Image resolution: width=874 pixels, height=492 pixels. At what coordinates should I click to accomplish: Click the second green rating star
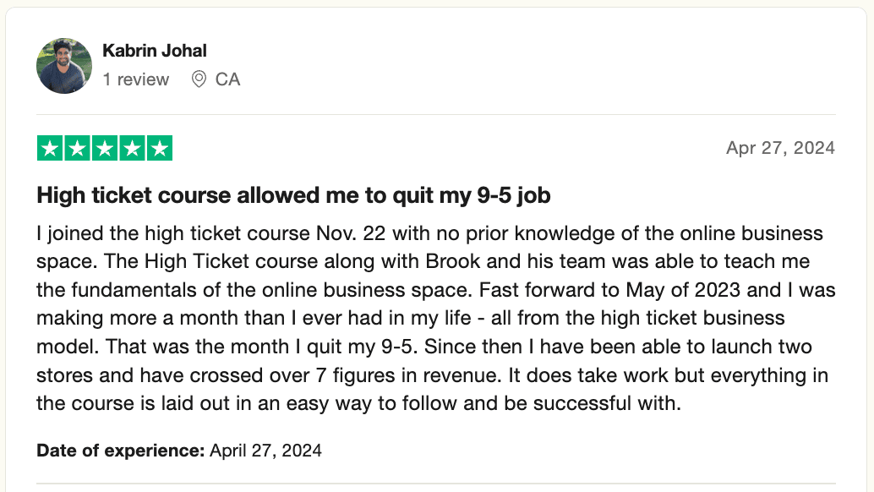pyautogui.click(x=78, y=149)
